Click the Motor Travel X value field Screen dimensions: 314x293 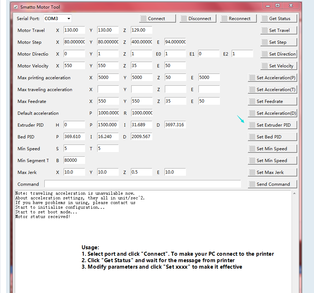coord(74,30)
